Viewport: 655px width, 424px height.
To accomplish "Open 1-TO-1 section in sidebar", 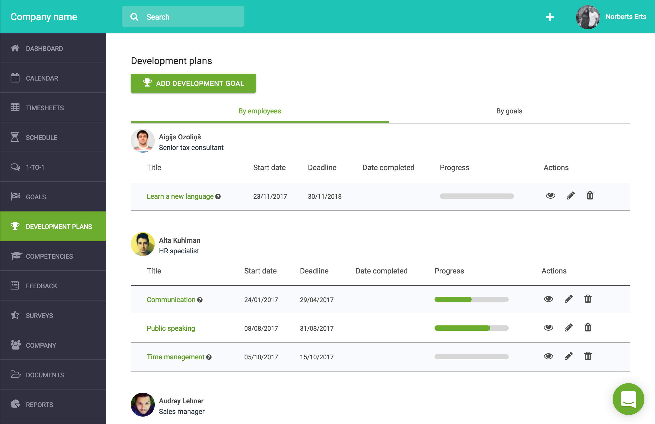I will tap(53, 167).
